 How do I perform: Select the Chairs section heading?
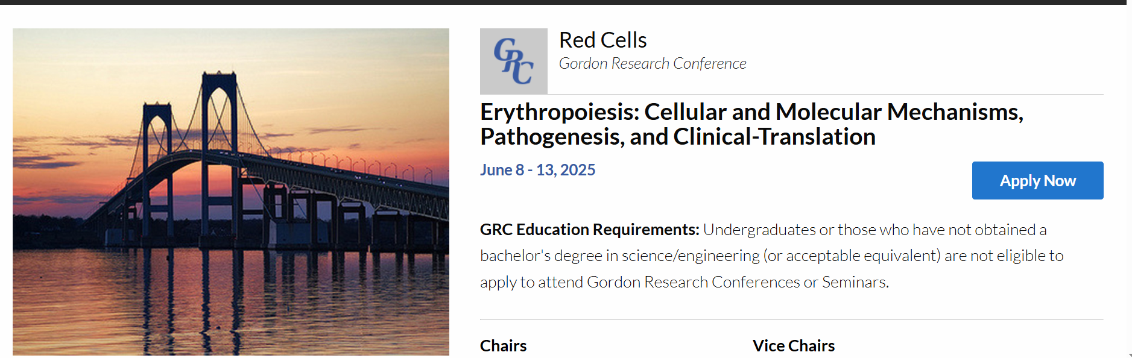[503, 346]
